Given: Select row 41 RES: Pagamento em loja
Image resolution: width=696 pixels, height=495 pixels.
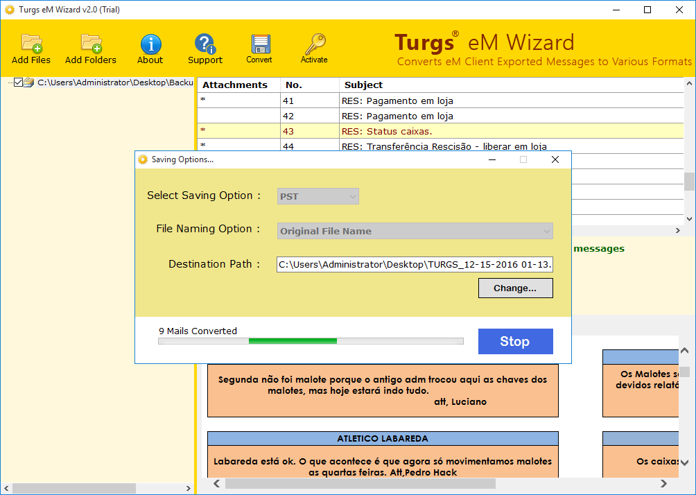Looking at the screenshot, I should [440, 101].
